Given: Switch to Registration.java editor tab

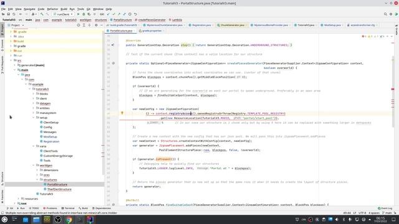Looking at the screenshot, I should click(x=201, y=25).
